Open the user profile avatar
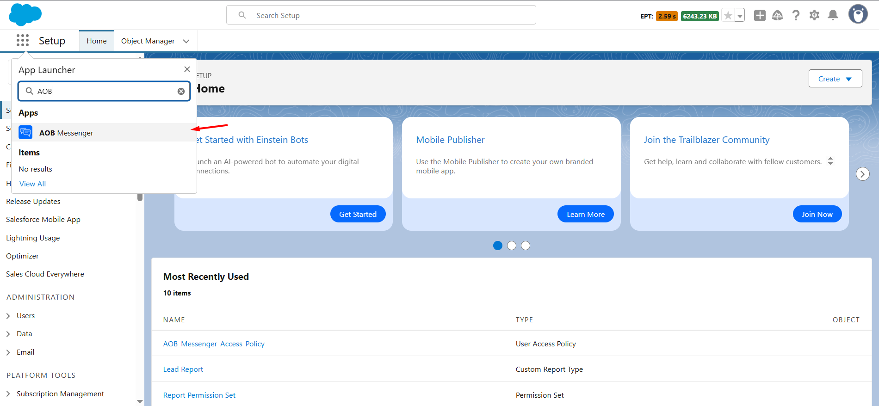 point(858,14)
